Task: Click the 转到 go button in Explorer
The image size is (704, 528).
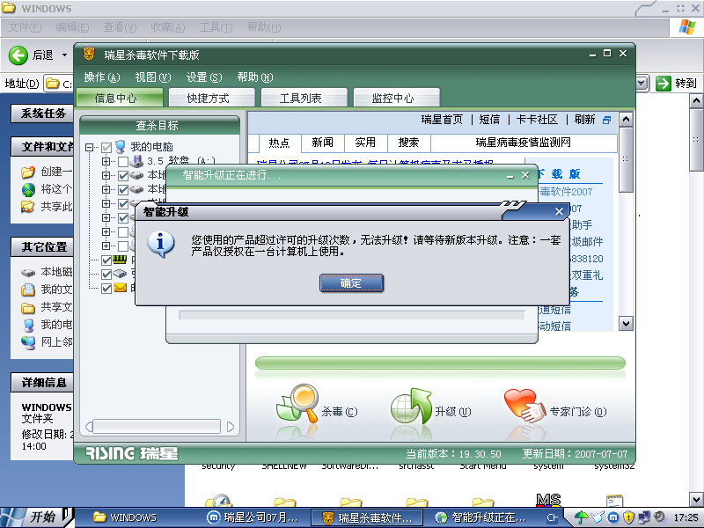Action: point(676,84)
